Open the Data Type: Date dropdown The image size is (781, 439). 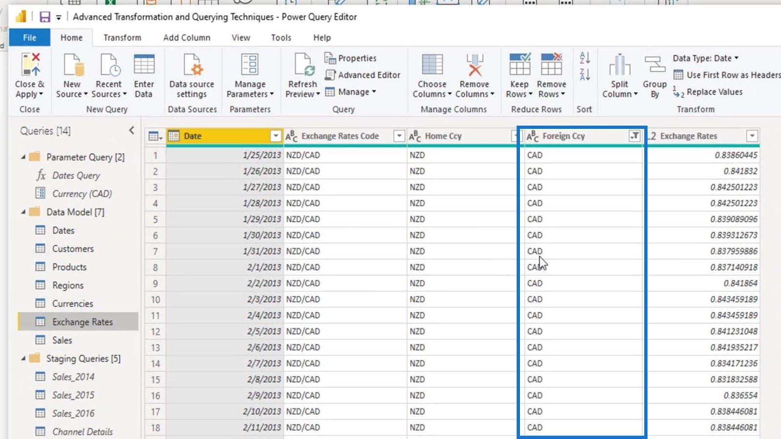706,58
